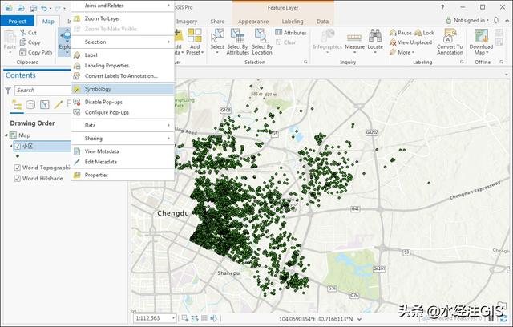Click the Infographics icon
The width and height of the screenshot is (513, 327).
[328, 35]
